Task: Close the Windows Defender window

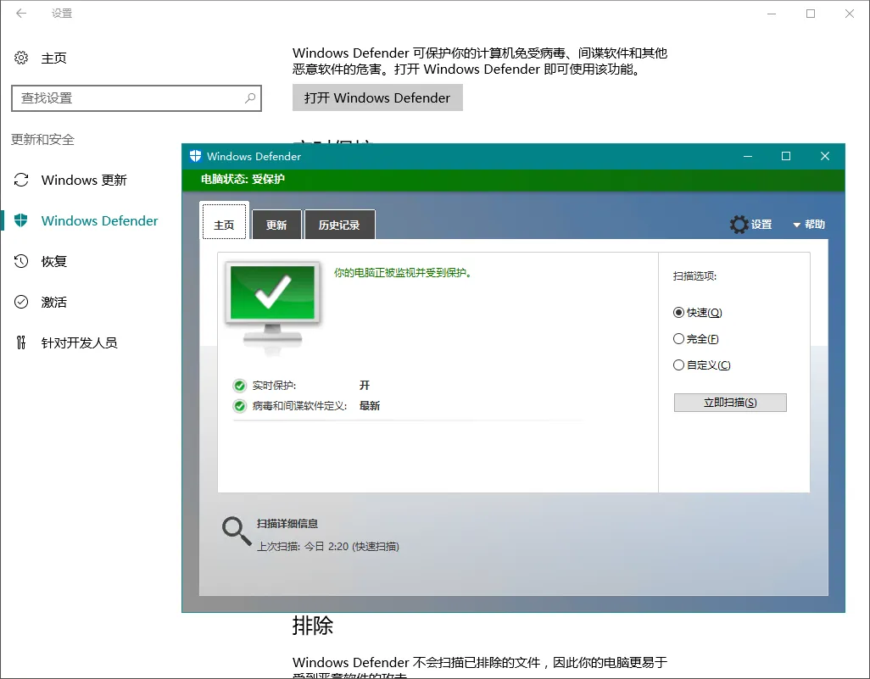Action: tap(825, 157)
